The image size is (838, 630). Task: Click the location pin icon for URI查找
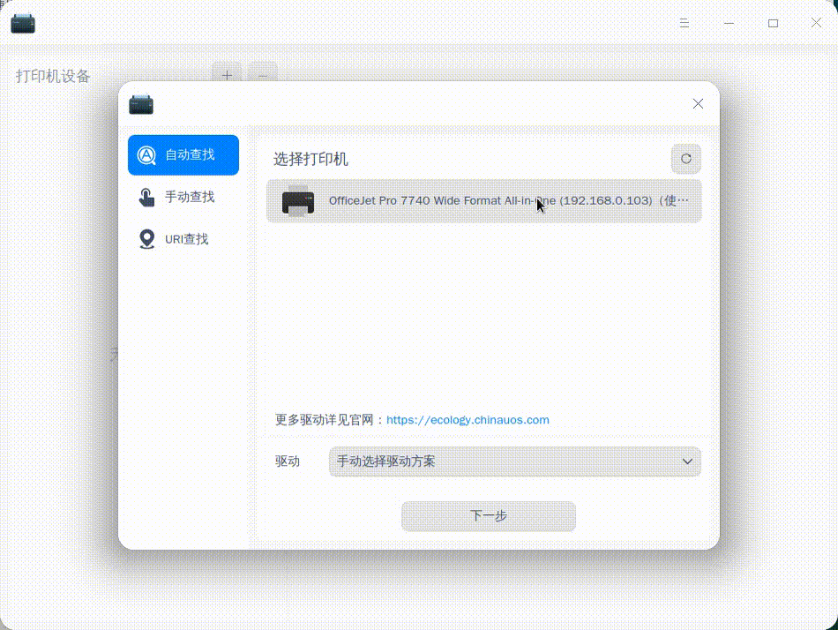[146, 238]
